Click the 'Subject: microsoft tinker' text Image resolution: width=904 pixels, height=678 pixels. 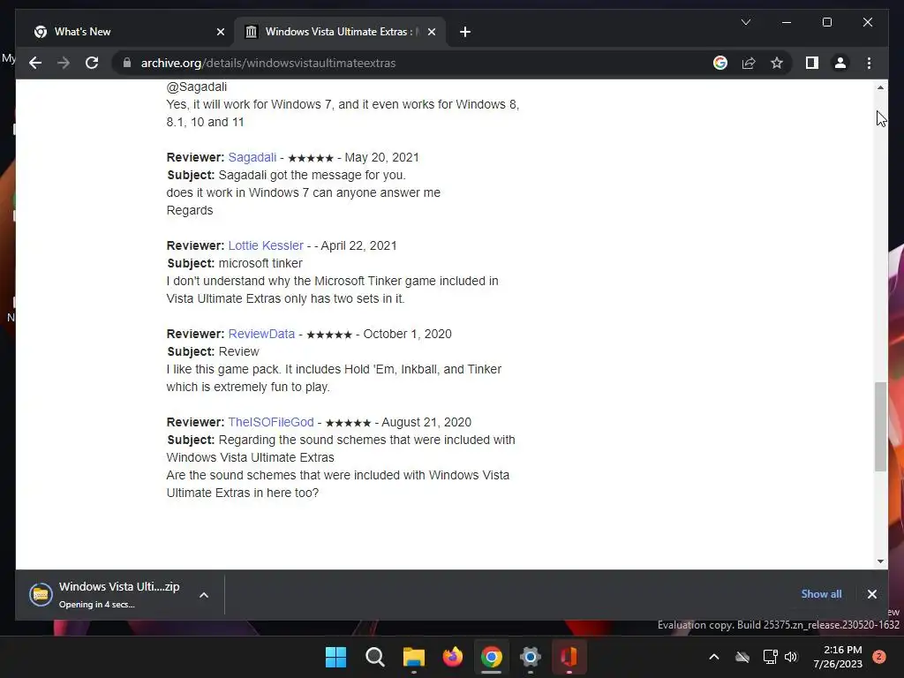click(235, 263)
